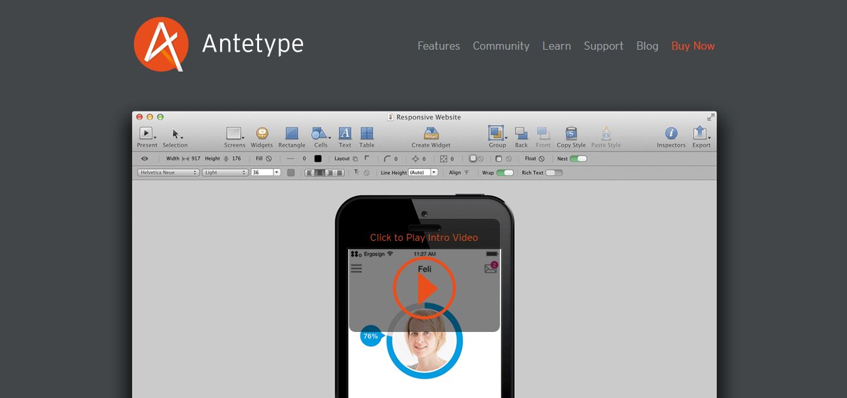Send element to Back

coord(521,133)
